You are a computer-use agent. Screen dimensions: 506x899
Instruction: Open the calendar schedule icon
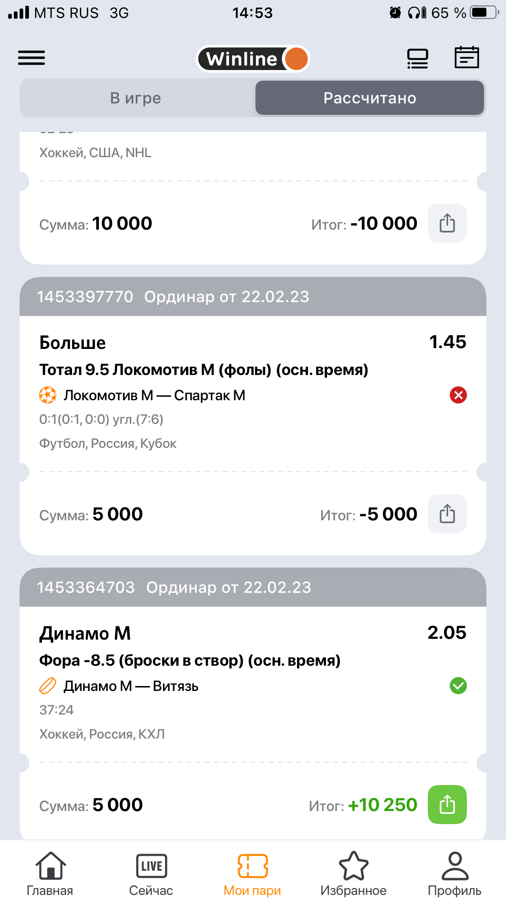(x=466, y=57)
